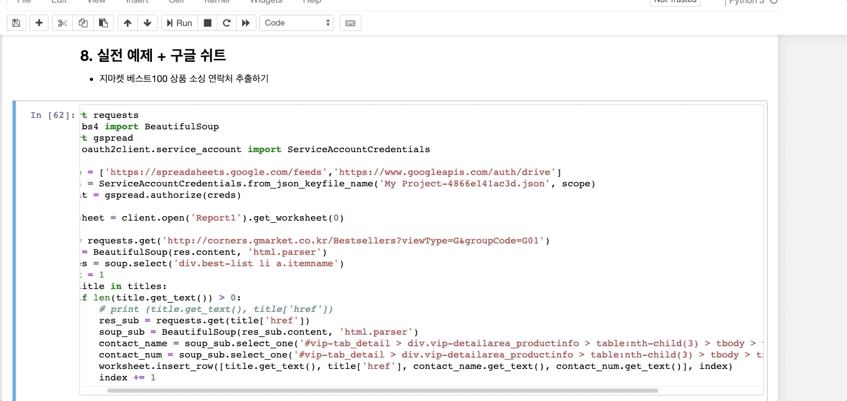Select the In [62] cell prompt
Screen dimensions: 847x401
point(53,115)
